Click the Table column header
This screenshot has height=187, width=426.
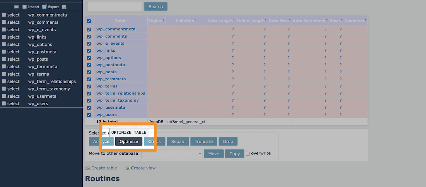[x=121, y=21]
